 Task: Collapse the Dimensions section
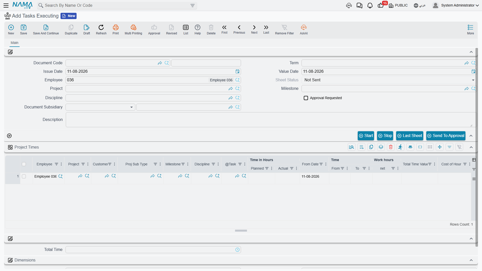(471, 260)
